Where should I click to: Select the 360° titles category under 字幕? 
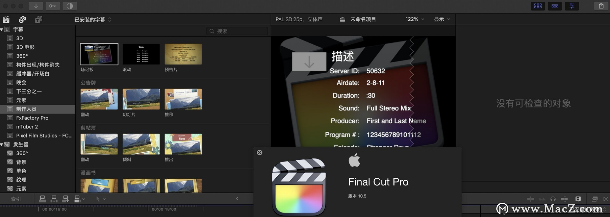coord(37,56)
